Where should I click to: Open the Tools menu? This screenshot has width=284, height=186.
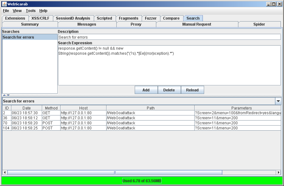click(31, 11)
